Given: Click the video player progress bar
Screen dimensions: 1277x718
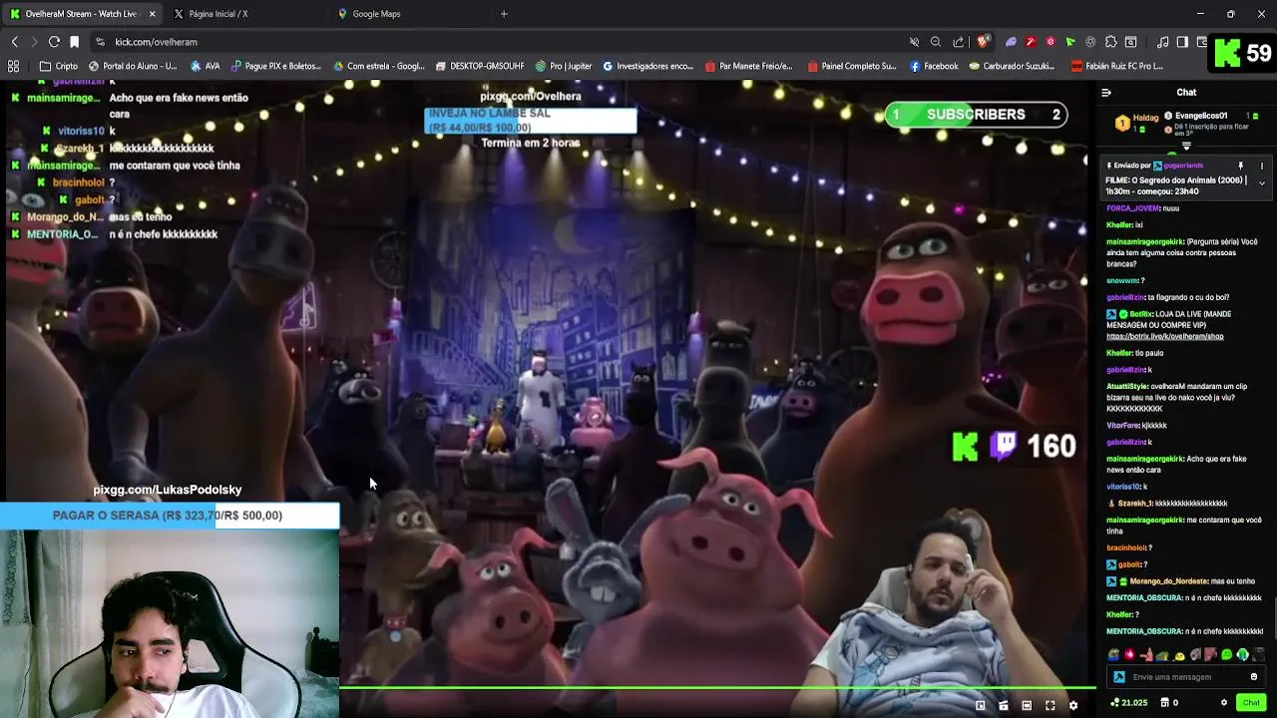Looking at the screenshot, I should point(717,687).
